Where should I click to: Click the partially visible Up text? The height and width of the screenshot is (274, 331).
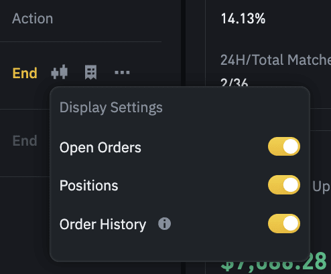coord(321,186)
